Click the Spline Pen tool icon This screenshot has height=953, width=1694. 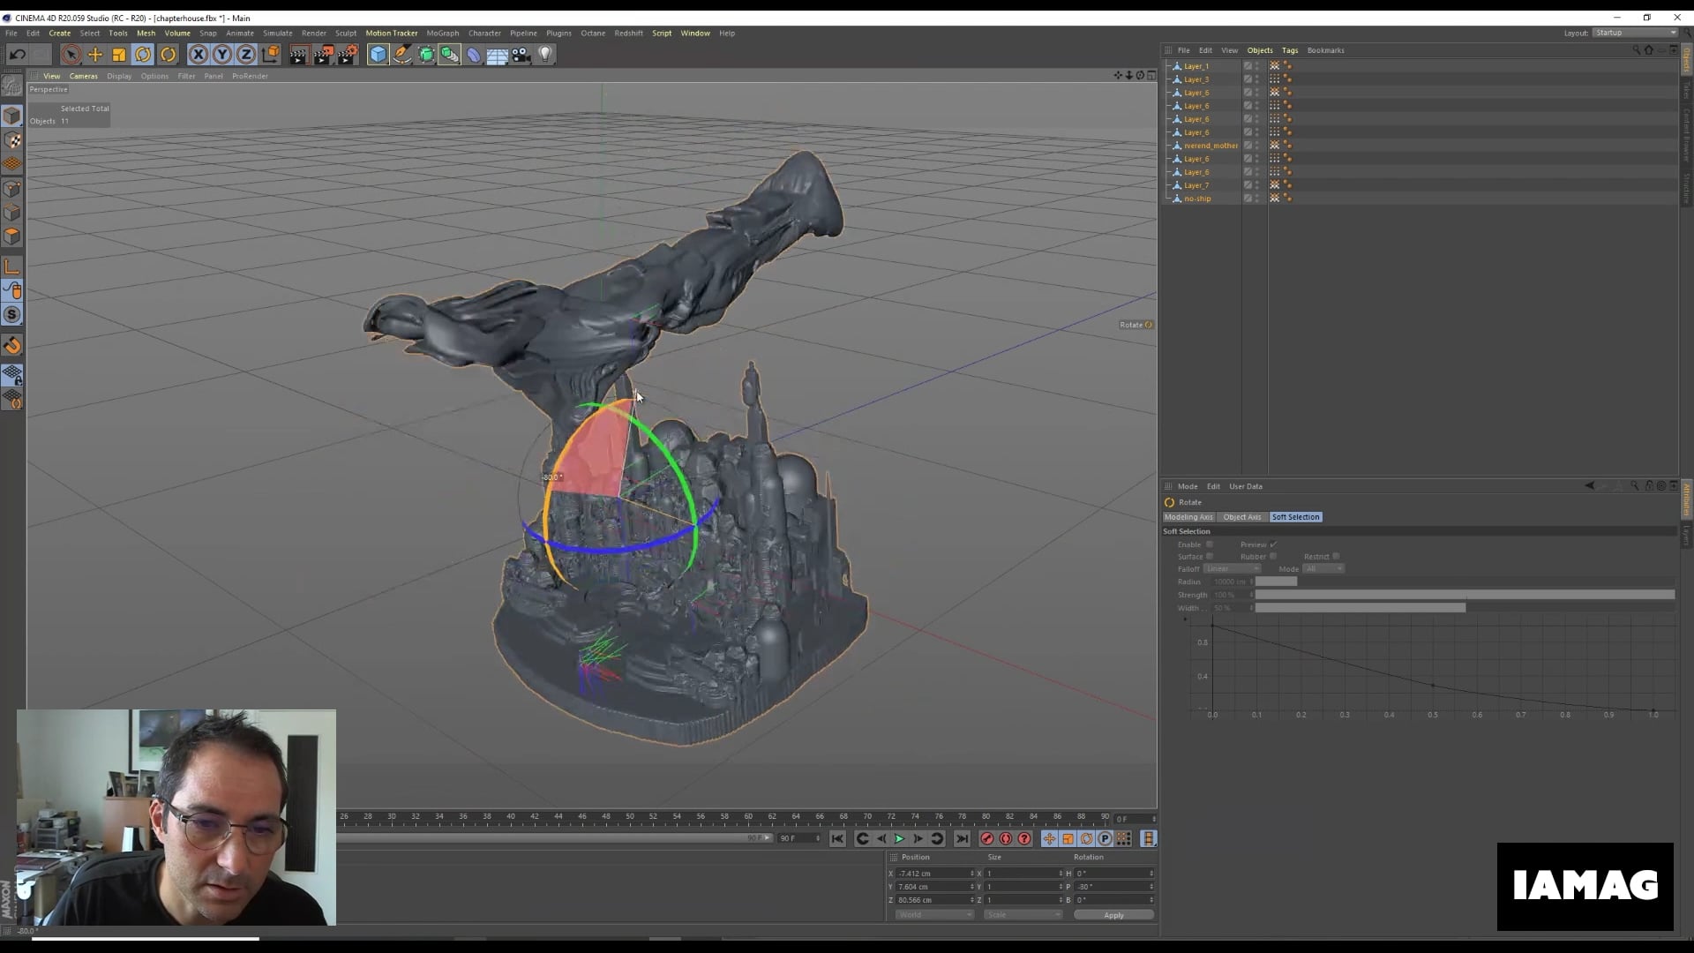(401, 55)
